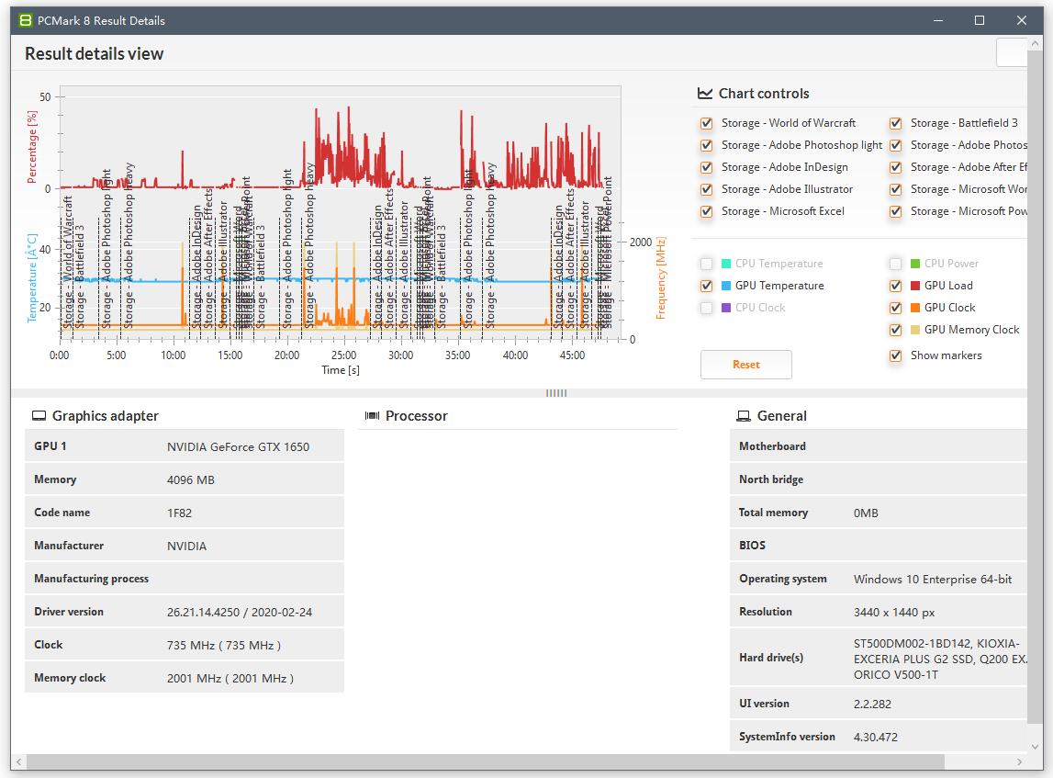Click the orange GPU Clock color swatch

point(915,308)
